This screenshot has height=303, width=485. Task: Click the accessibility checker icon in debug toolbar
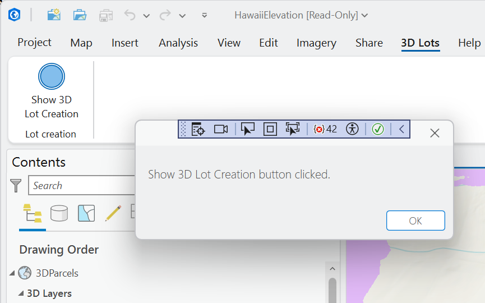pyautogui.click(x=352, y=129)
